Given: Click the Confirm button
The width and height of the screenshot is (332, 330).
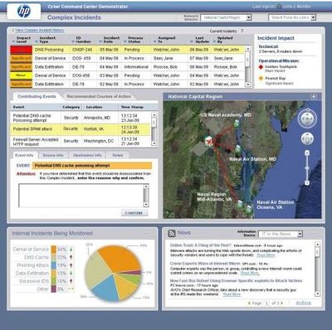Looking at the screenshot, I should point(134,213).
